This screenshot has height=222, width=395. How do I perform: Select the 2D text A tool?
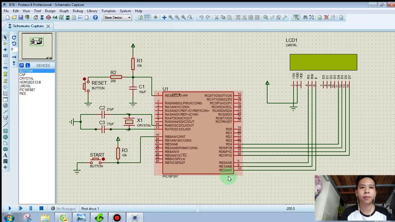(5, 155)
